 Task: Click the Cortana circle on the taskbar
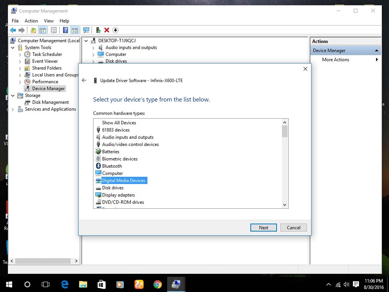27,284
